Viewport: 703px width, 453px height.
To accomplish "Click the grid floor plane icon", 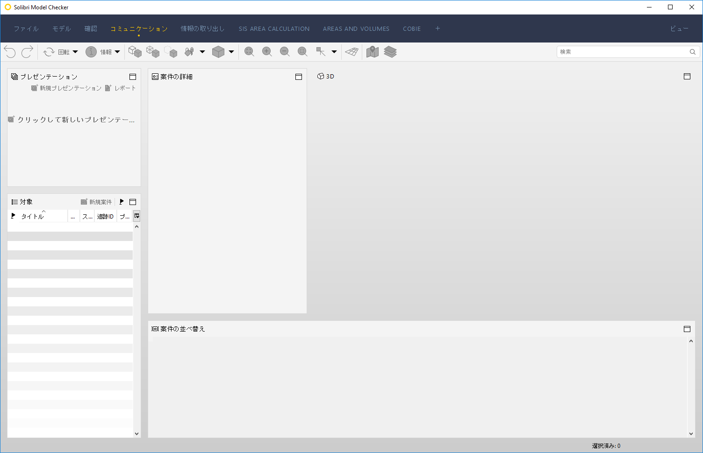I will (352, 52).
